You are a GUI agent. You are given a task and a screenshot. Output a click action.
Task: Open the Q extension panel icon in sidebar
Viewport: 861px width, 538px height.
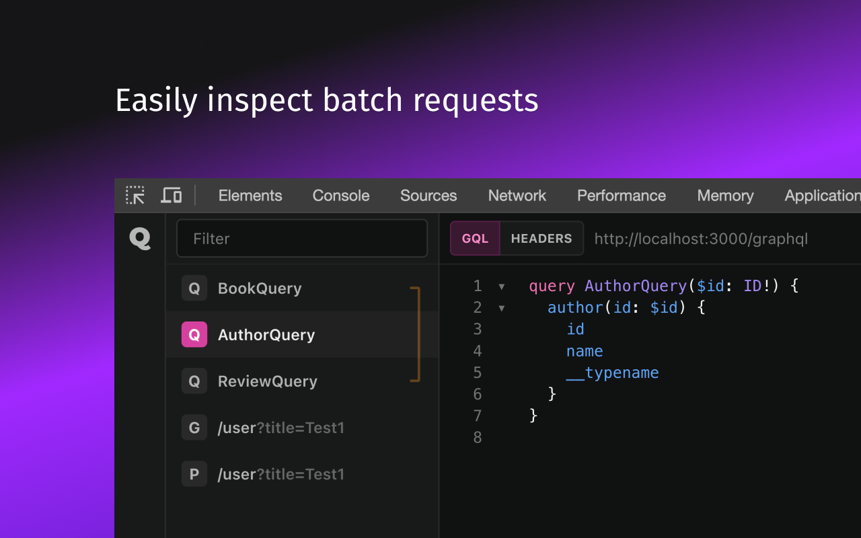click(x=140, y=238)
